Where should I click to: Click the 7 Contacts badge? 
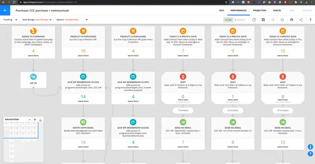pos(183,110)
